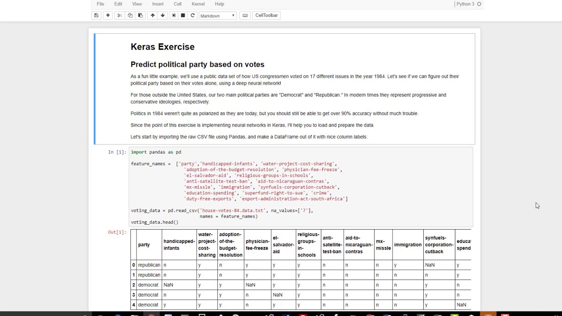Click the voting_data.head() line
This screenshot has width=562, height=316.
coord(155,222)
